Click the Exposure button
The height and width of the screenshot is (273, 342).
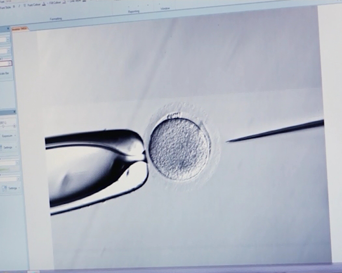click(x=8, y=136)
